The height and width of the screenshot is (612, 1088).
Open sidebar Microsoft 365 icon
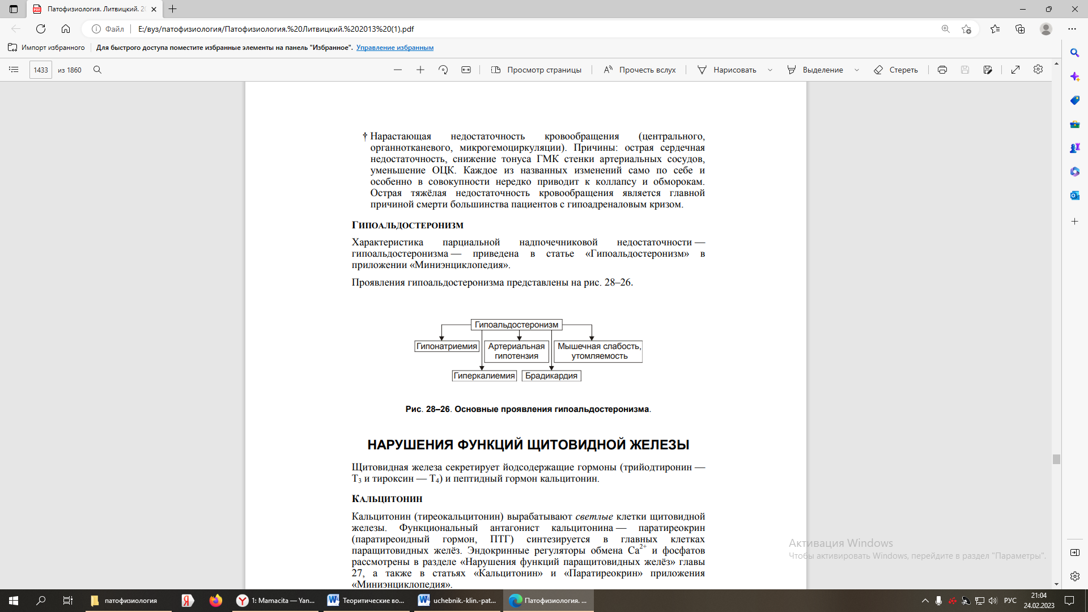coord(1074,172)
